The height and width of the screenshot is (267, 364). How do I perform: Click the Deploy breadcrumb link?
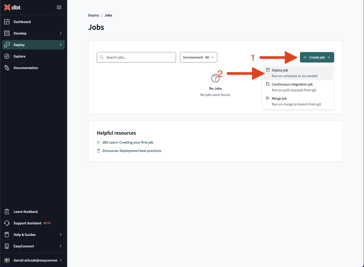point(94,15)
